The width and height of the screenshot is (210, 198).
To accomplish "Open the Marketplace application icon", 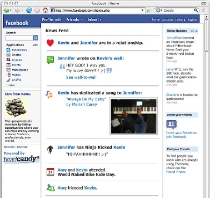I will pyautogui.click(x=9, y=70).
